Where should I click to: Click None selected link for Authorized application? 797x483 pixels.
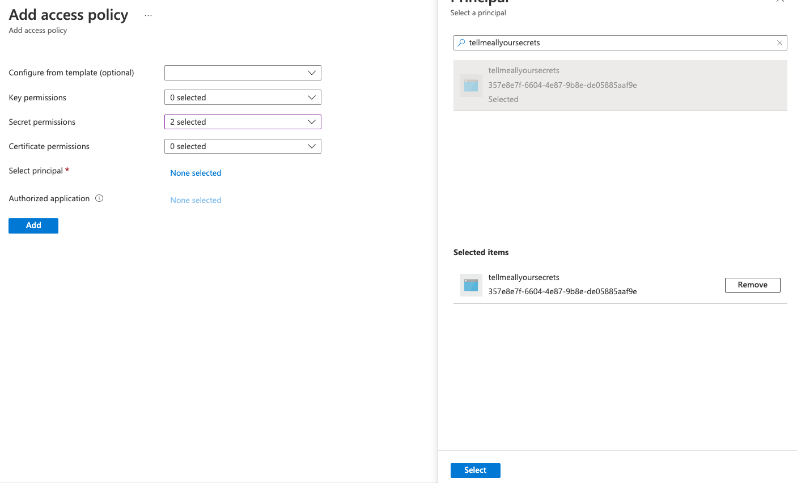[x=196, y=200]
